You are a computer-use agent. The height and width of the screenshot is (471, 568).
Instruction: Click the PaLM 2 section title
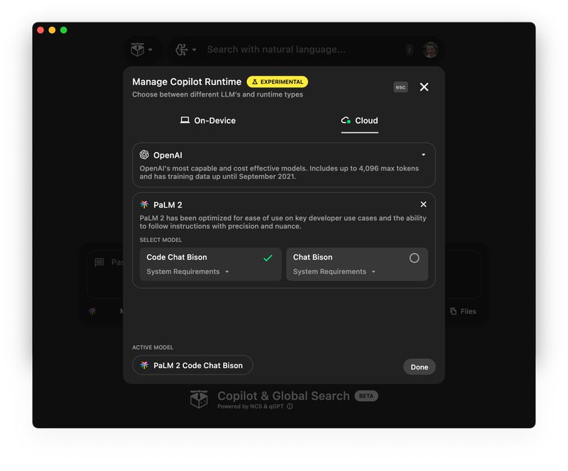point(168,205)
